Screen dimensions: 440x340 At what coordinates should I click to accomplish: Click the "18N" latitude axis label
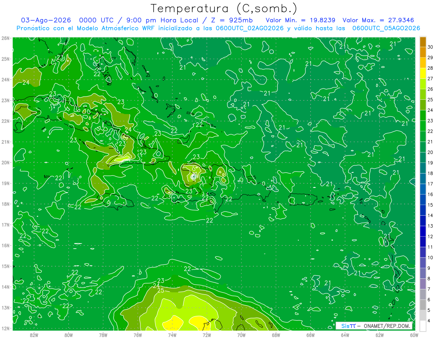pyautogui.click(x=5, y=204)
